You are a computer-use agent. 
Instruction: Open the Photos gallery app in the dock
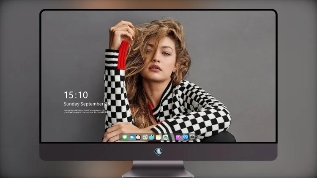point(165,137)
